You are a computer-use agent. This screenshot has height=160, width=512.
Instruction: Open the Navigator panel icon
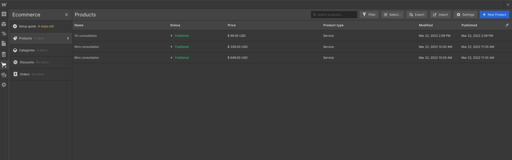[x=4, y=34]
